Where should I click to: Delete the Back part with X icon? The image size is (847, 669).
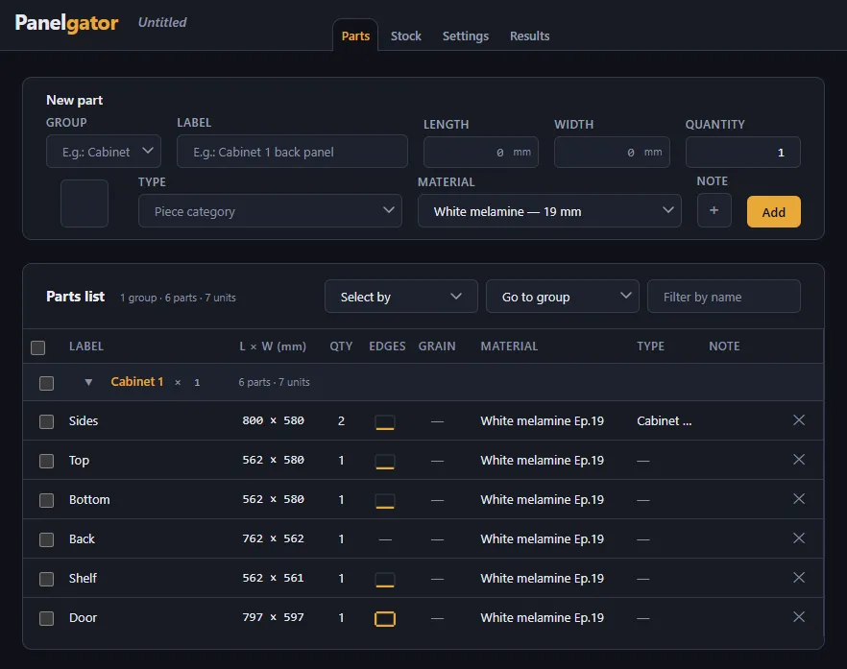point(798,538)
